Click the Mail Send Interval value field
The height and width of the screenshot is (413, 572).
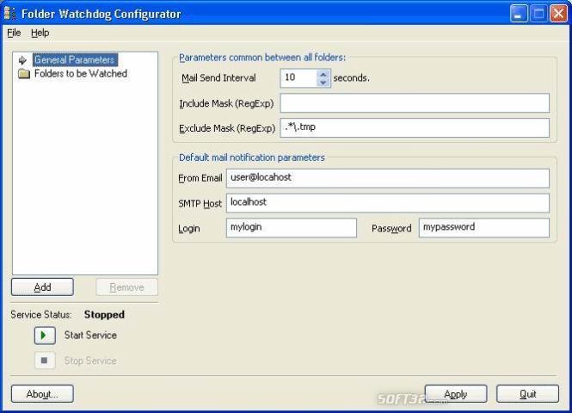pyautogui.click(x=298, y=77)
